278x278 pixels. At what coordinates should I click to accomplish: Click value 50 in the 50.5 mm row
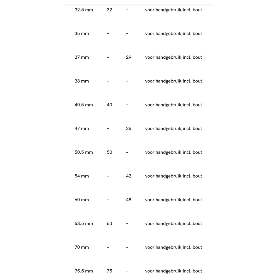click(x=110, y=152)
